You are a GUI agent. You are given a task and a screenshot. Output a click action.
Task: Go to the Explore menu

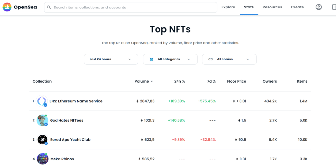[228, 7]
